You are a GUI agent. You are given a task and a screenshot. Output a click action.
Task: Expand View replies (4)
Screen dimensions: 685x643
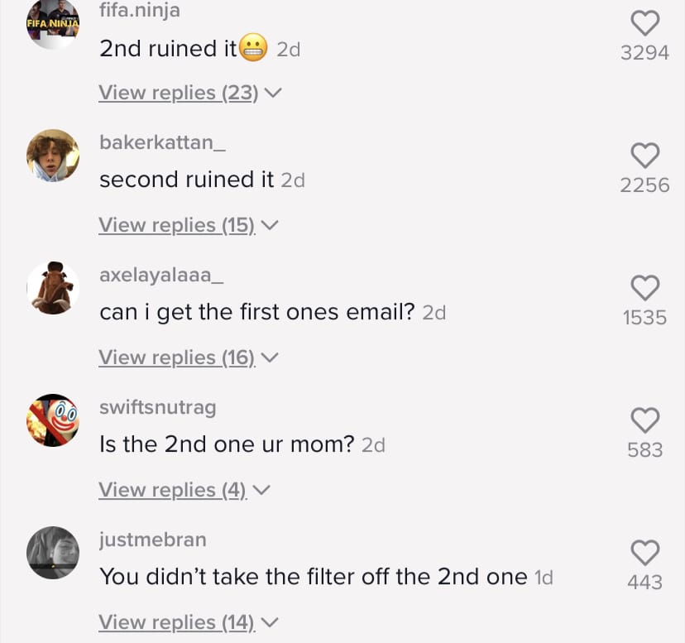pos(184,490)
